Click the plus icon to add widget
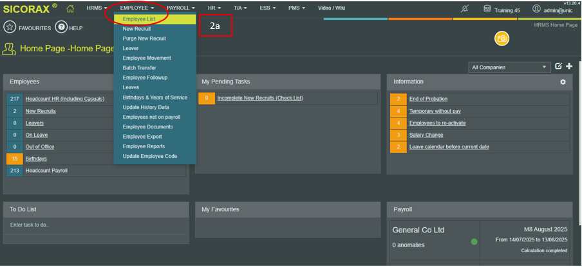The image size is (582, 267). (x=569, y=66)
